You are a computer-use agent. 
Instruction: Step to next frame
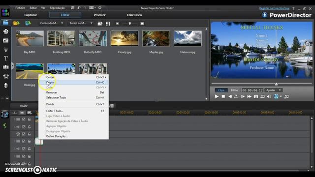pos(243,96)
